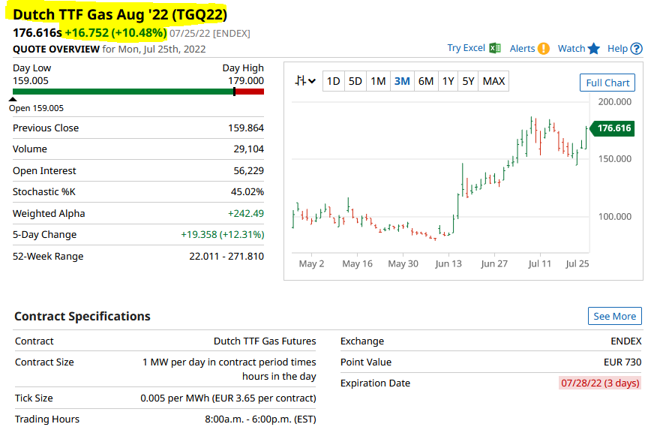Viewport: 657px width, 430px height.
Task: Click the Tick Size value text
Action: tap(228, 398)
